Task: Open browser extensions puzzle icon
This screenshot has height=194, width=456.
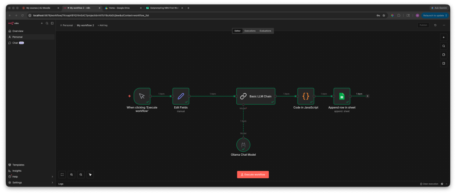Action: coord(399,16)
